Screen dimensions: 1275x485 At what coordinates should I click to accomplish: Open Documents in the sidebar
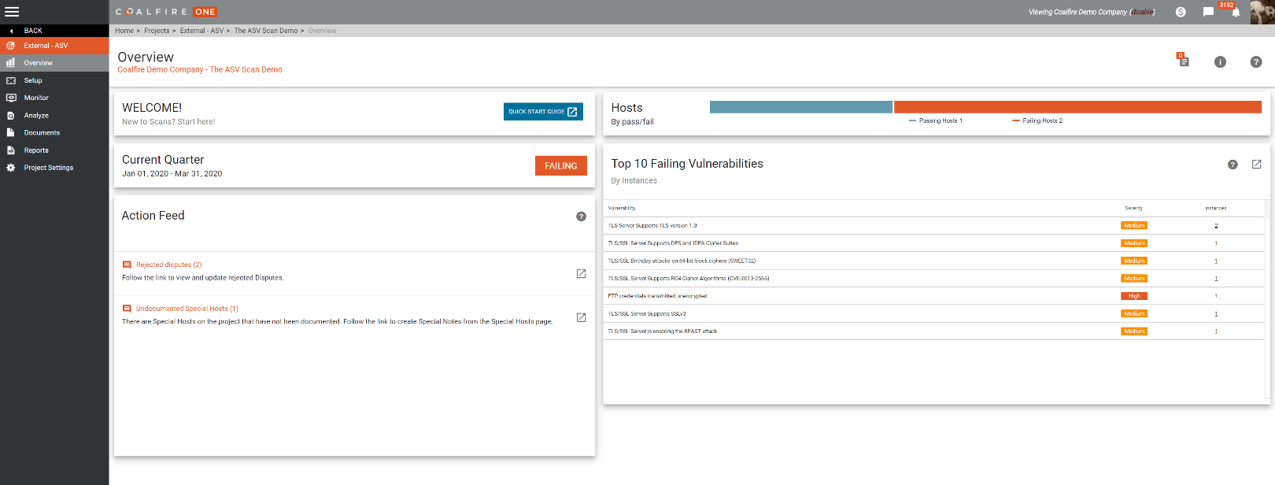click(54, 132)
